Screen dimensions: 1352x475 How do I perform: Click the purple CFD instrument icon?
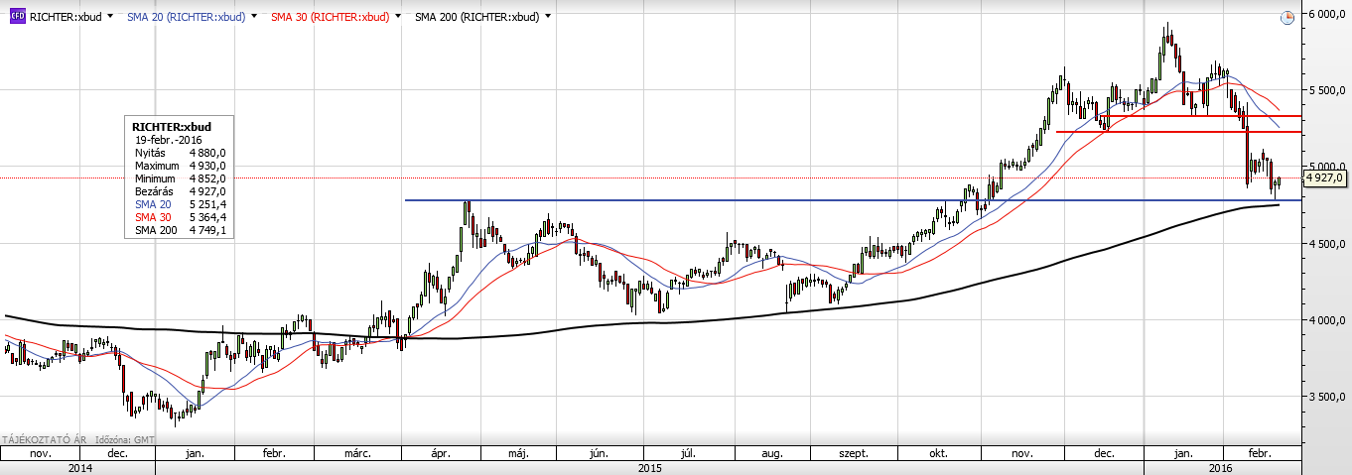click(x=17, y=17)
